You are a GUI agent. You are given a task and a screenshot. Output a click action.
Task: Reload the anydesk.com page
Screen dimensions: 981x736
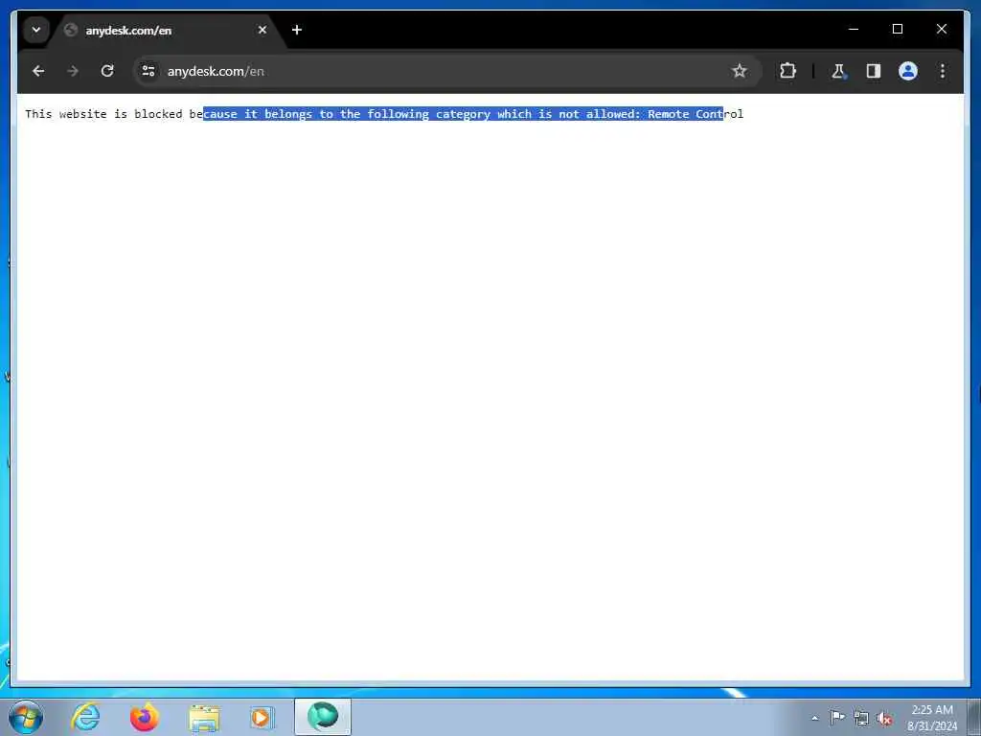coord(107,71)
